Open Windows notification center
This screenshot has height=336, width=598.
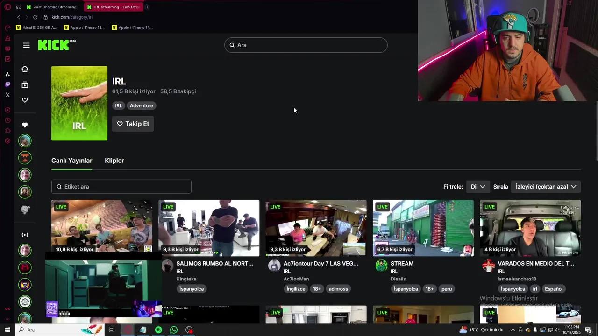(x=588, y=330)
